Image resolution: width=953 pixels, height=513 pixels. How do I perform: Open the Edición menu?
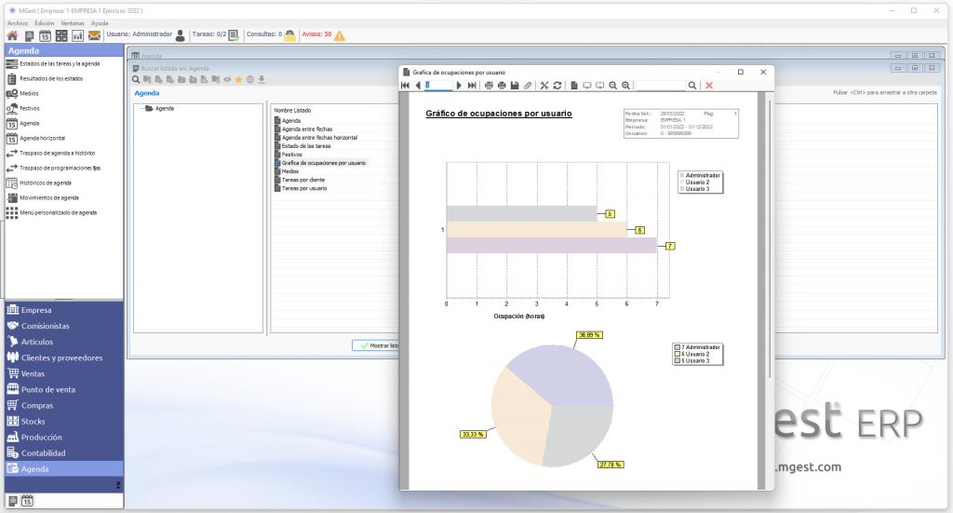click(x=45, y=23)
